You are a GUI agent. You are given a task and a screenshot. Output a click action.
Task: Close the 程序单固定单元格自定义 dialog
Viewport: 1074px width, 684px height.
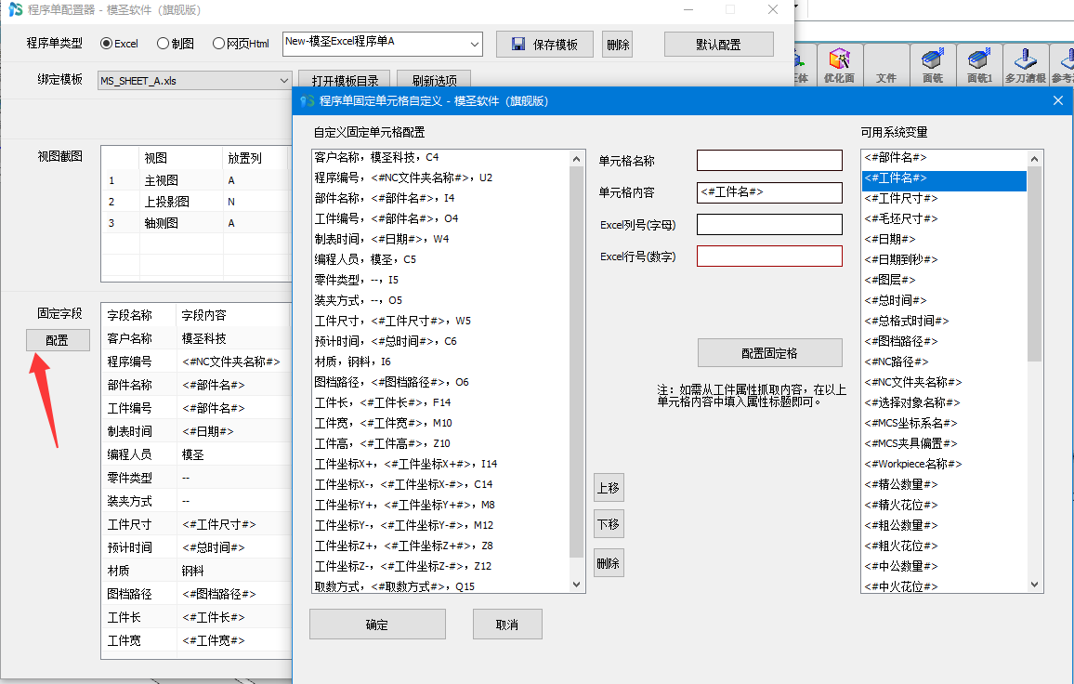pos(1057,100)
